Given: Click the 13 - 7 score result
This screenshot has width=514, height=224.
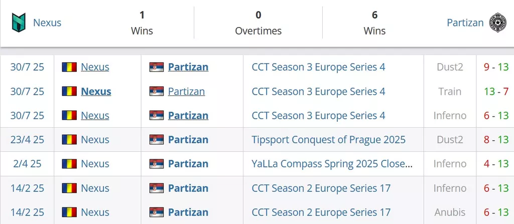Looking at the screenshot, I should (496, 91).
